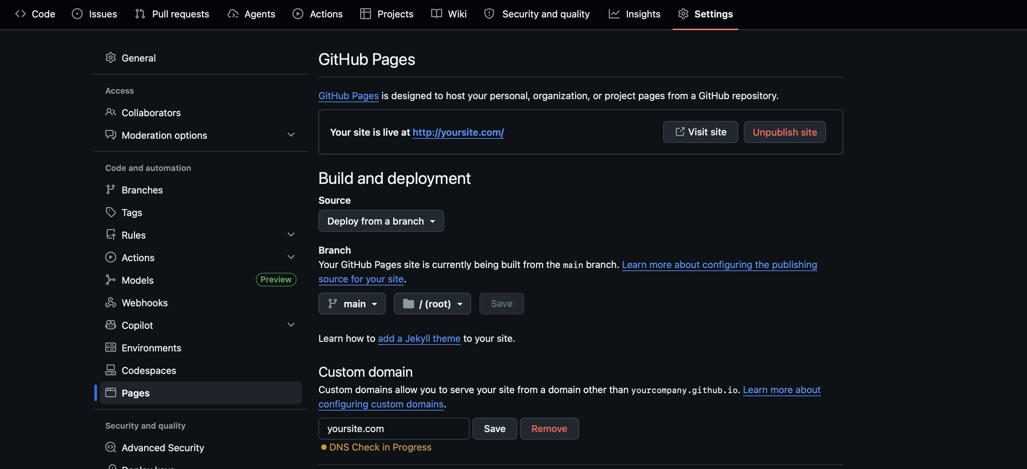
Task: Switch to the Pull requests tab
Action: click(172, 14)
